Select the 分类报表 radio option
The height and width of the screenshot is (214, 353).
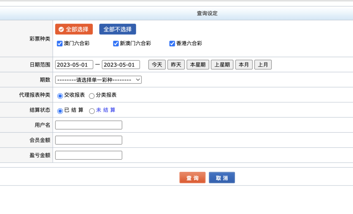(x=92, y=96)
